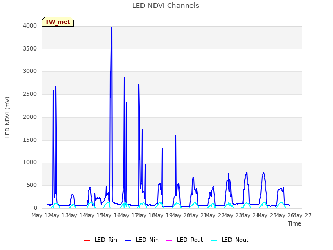
Task: Click the cyan LED_Nout legend swatch
Action: point(214,241)
